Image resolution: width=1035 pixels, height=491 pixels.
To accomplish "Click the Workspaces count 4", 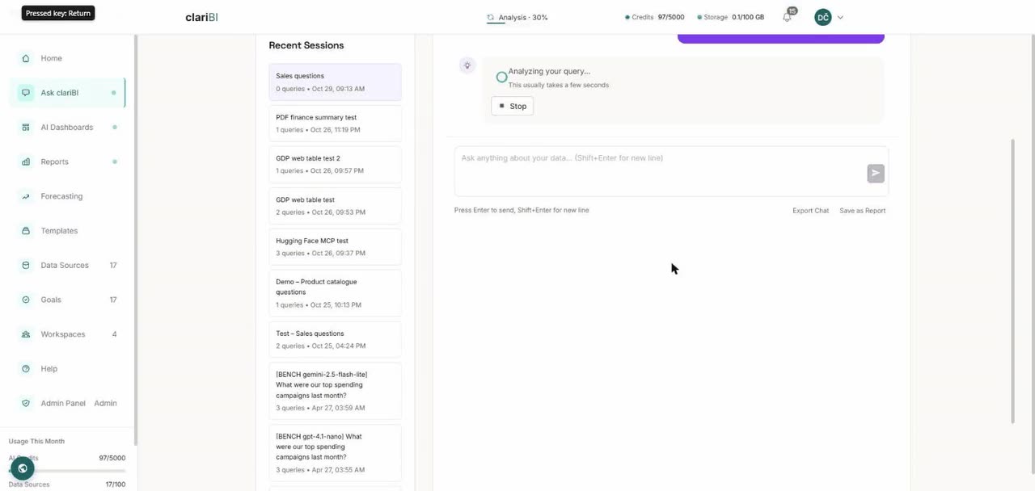I will (114, 334).
